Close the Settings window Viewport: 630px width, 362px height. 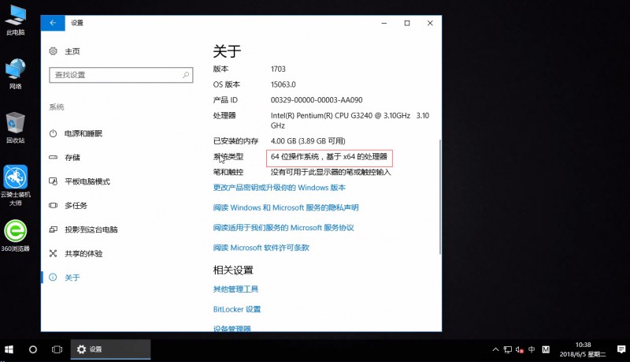point(430,23)
